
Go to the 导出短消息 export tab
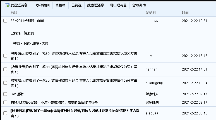point(118,5)
